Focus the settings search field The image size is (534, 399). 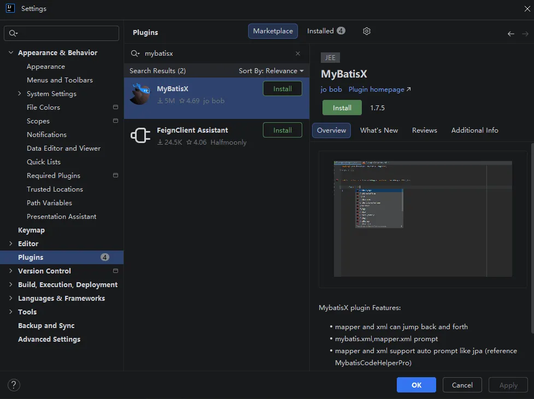61,33
